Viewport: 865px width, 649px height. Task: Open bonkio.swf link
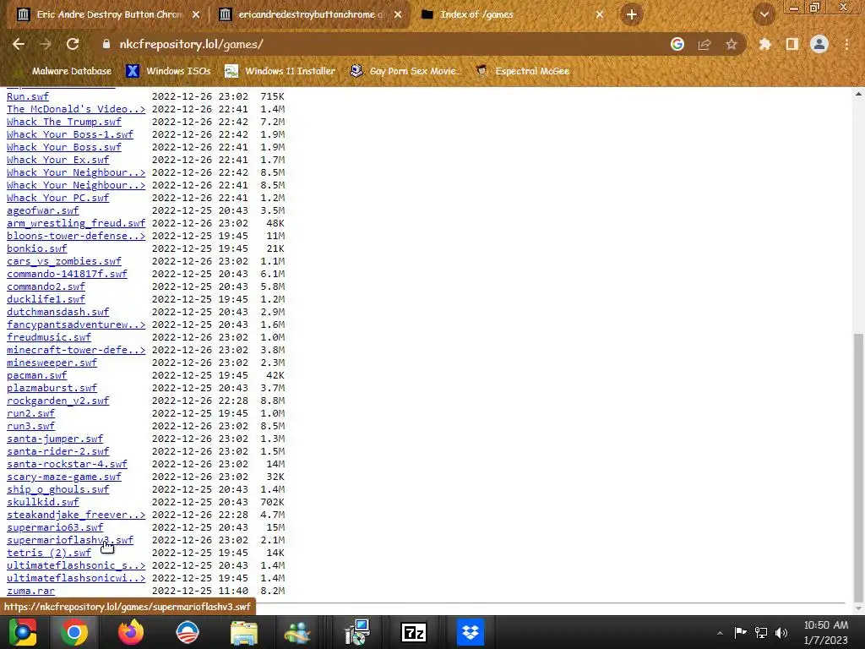[x=37, y=249]
